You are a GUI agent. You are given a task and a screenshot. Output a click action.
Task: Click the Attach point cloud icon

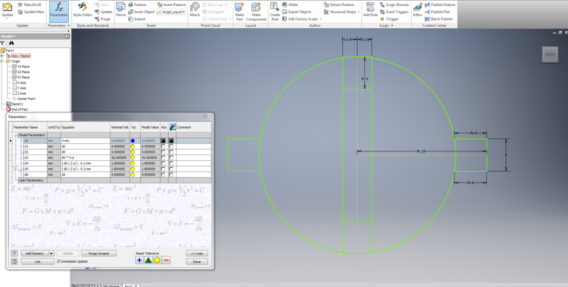coord(195,10)
